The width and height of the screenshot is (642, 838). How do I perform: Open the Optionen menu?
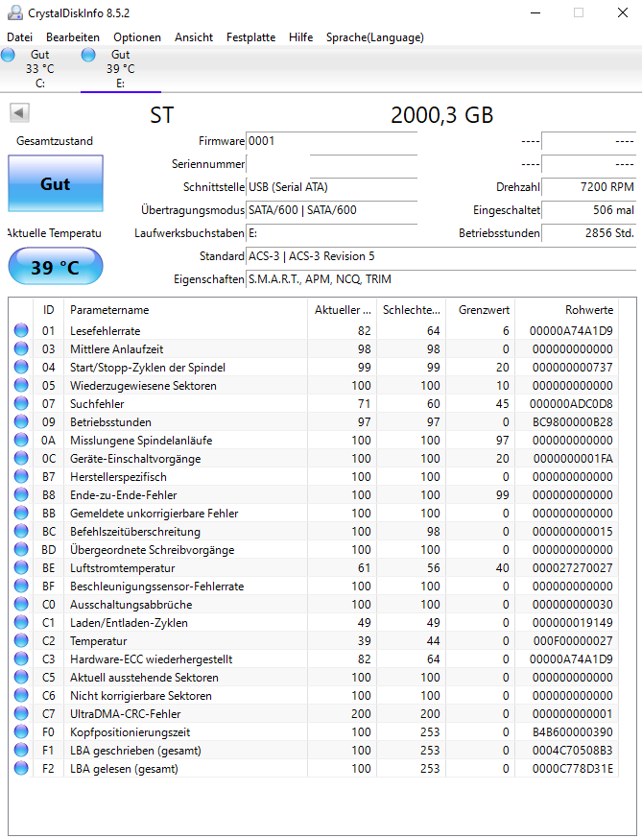click(x=136, y=37)
